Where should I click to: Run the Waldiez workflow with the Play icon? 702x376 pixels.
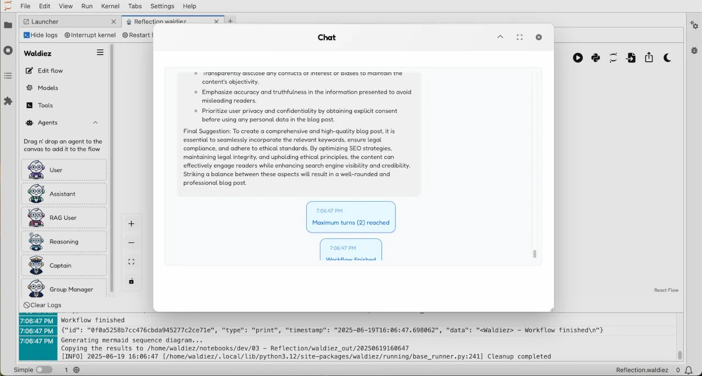pyautogui.click(x=577, y=58)
